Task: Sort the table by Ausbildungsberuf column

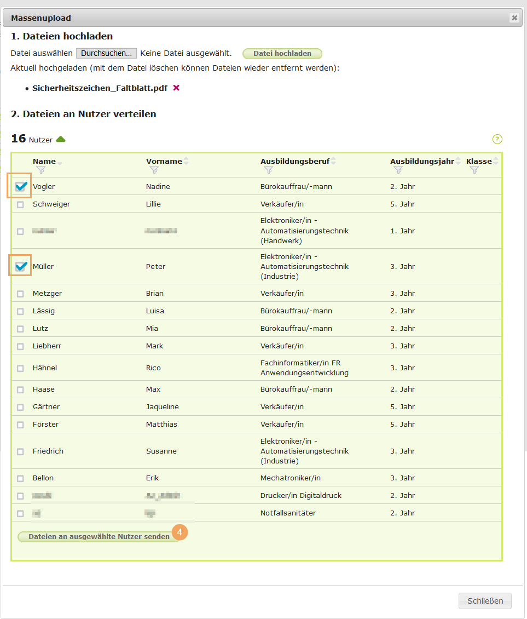Action: click(333, 161)
